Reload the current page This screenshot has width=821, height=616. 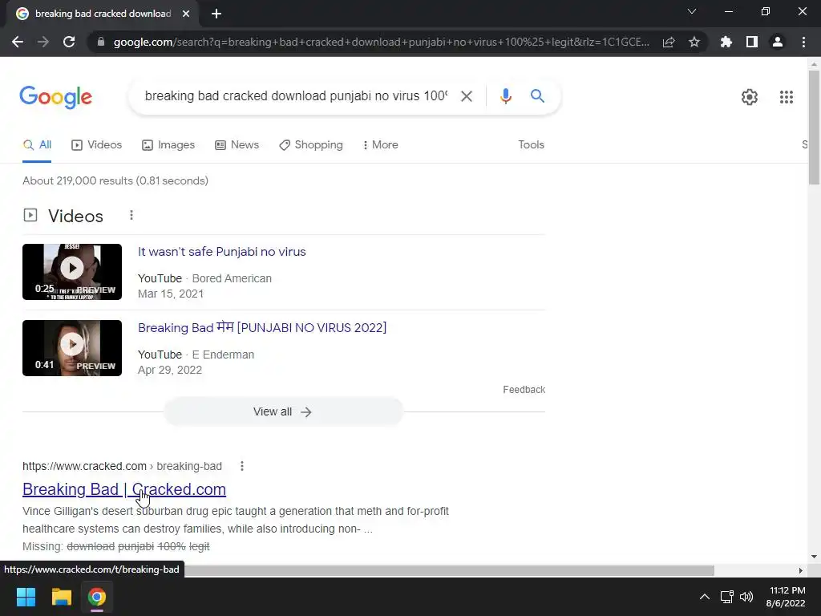(69, 42)
